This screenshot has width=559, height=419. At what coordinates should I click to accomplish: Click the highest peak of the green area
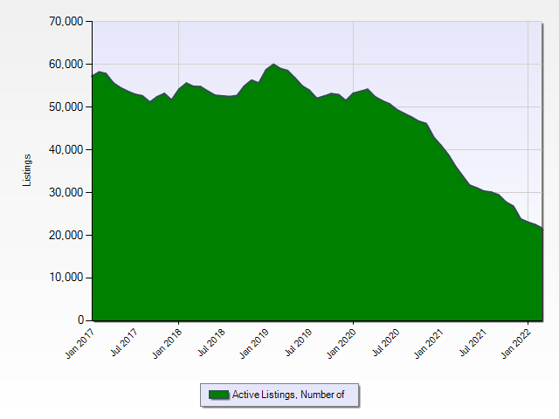(x=273, y=65)
